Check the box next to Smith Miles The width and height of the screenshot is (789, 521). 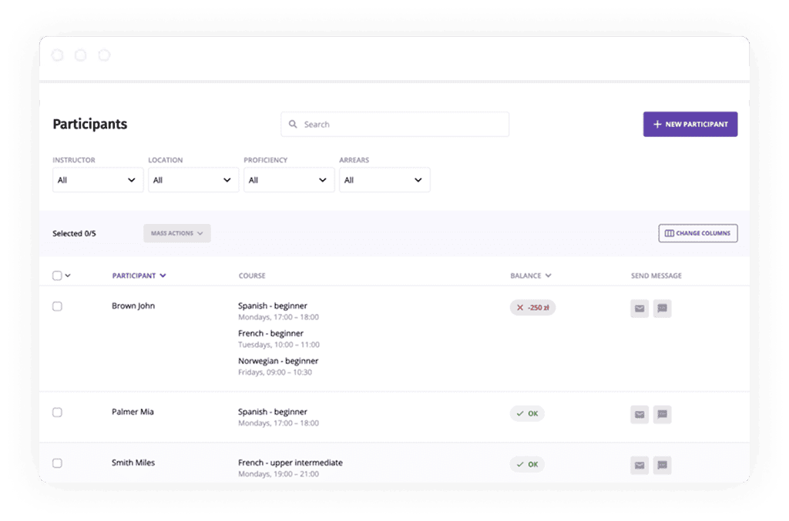click(x=57, y=463)
